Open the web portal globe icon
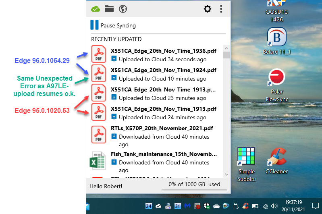Image resolution: width=322 pixels, height=214 pixels. (x=123, y=9)
